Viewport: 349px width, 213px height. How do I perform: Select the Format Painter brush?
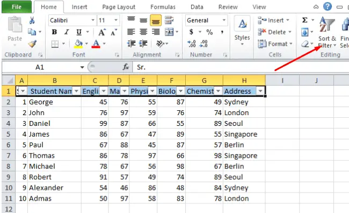pyautogui.click(x=32, y=44)
